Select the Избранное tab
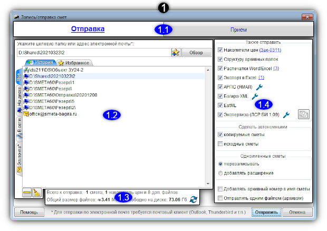 tap(74, 63)
